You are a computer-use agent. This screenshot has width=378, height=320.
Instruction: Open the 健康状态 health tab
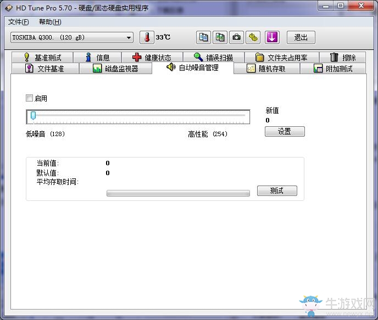pos(152,58)
